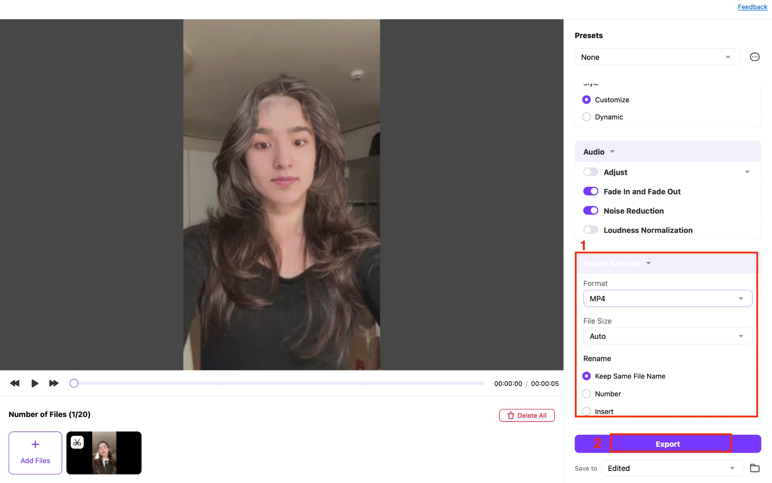Viewport: 772px width, 483px height.
Task: Play the video preview
Action: tap(35, 383)
